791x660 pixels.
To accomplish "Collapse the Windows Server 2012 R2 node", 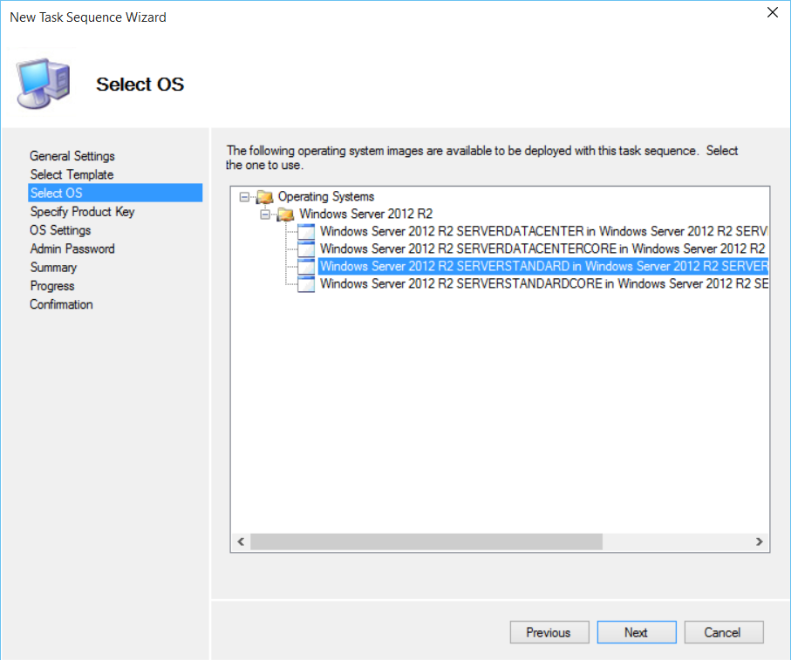I will click(265, 214).
